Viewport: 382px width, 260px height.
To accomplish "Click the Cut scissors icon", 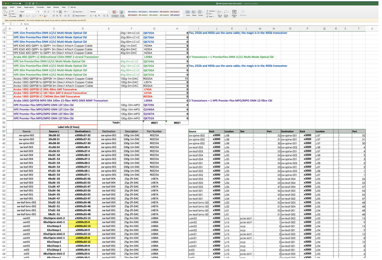I will pos(10,11).
